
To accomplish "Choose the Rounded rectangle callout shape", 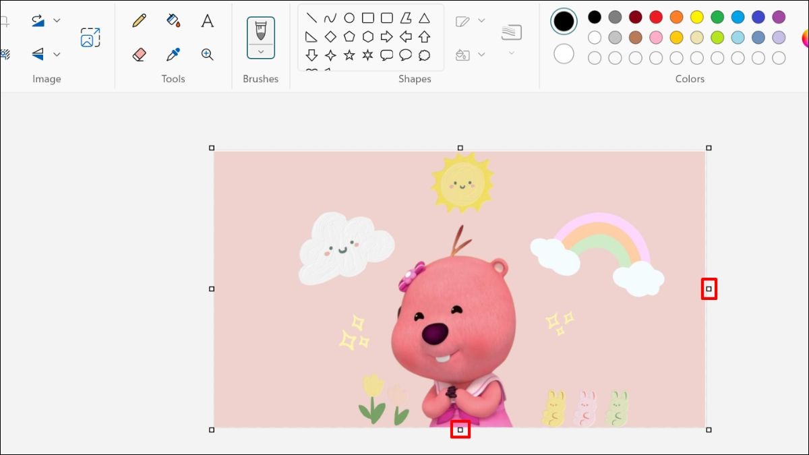I will click(x=387, y=55).
